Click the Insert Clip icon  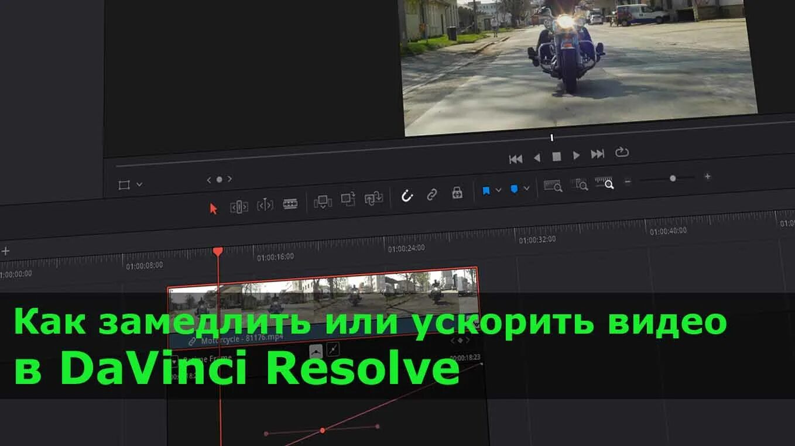pos(323,202)
